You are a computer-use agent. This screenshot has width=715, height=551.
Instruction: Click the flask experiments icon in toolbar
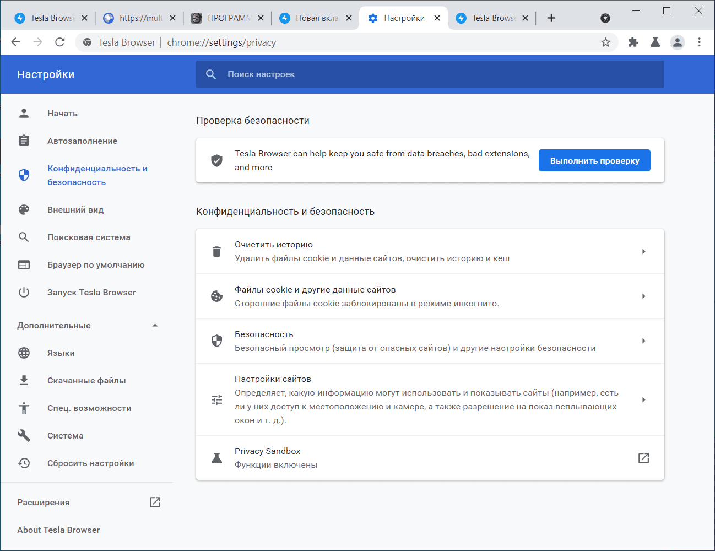point(655,42)
